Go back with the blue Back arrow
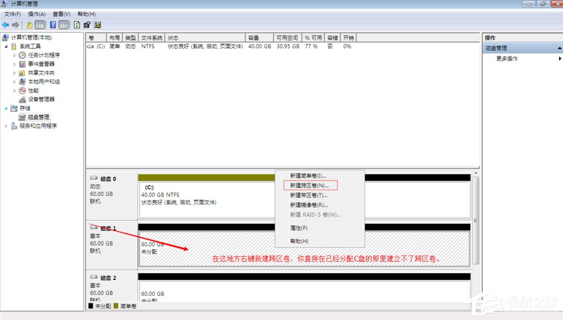This screenshot has width=563, height=320. coord(6,25)
